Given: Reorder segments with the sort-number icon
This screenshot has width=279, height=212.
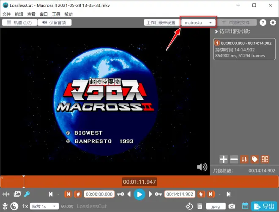Looking at the screenshot, I should [x=244, y=159].
